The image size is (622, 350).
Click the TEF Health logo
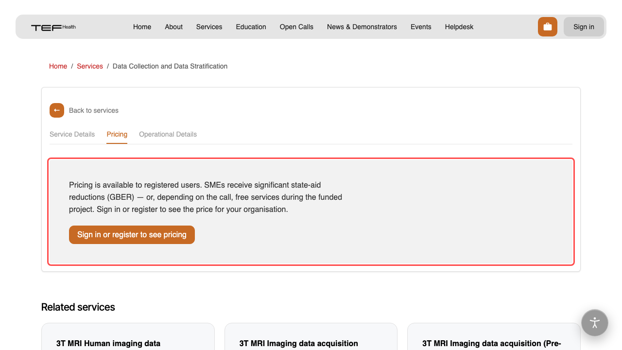point(53,27)
